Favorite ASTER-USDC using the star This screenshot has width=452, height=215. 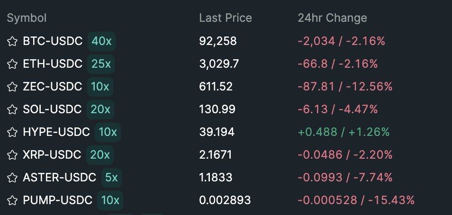pos(12,178)
